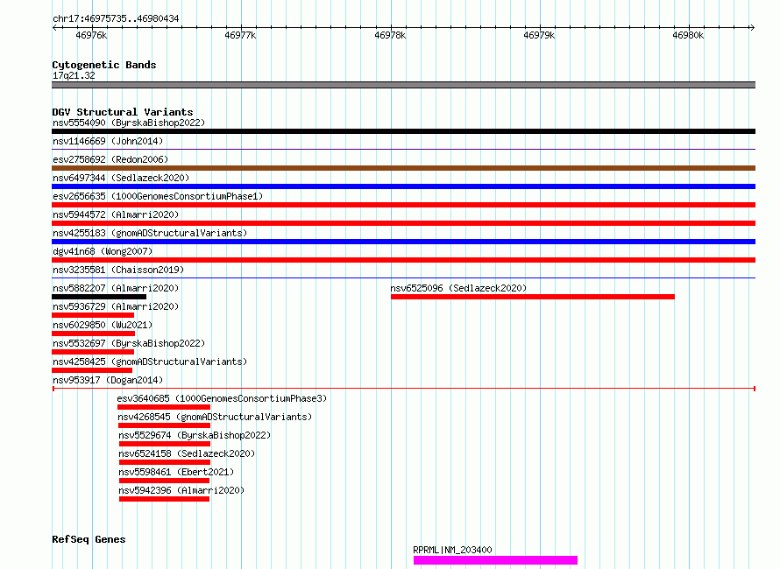
Task: Select the brown esv2758692 Redon2006 bar
Action: pos(403,168)
